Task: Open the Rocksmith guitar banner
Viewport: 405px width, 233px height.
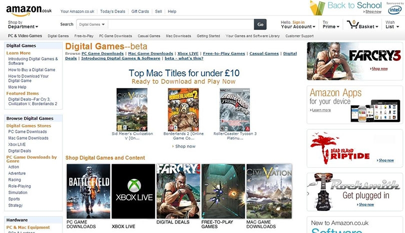Action: [x=354, y=192]
